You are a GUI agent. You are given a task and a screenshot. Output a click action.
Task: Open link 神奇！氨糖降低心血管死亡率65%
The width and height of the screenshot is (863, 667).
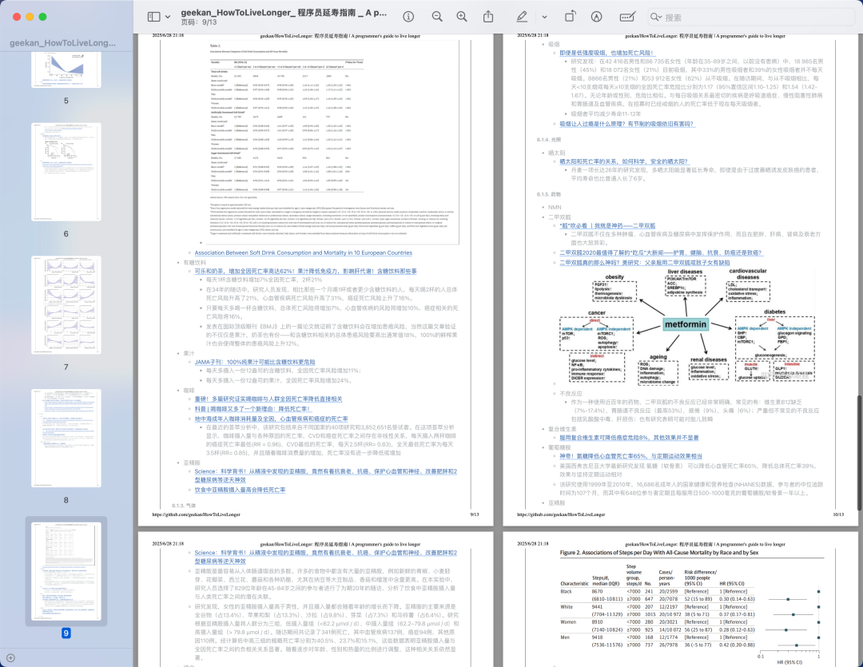pos(630,455)
